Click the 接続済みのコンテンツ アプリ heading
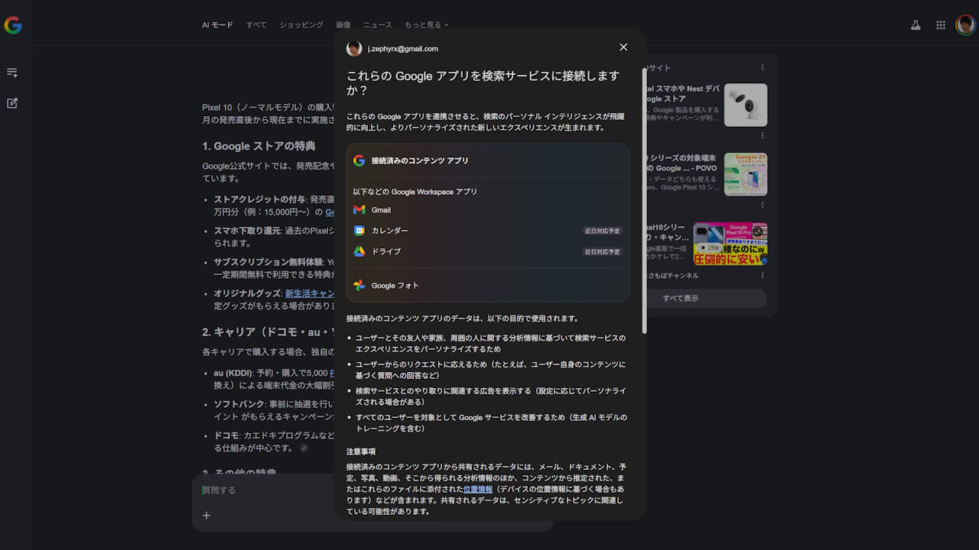Image resolution: width=979 pixels, height=550 pixels. tap(420, 160)
